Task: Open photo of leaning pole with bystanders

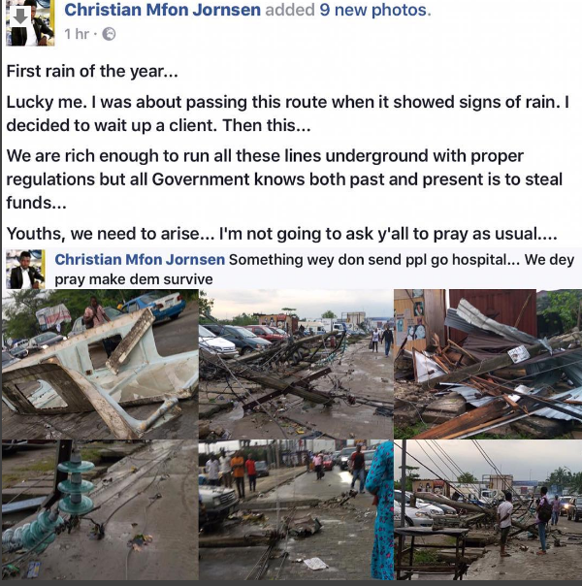Action: tap(488, 509)
